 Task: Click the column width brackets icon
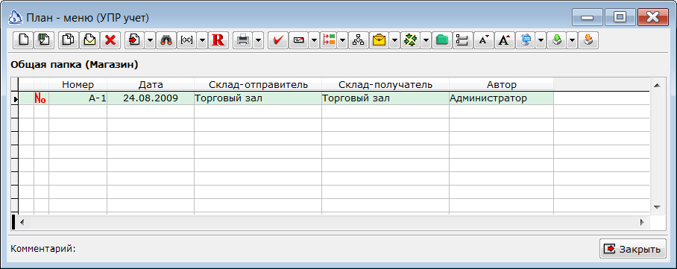[x=187, y=40]
